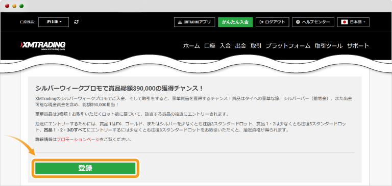Image resolution: width=392 pixels, height=186 pixels.
Task: Click the XMTRADING logo
Action: (43, 46)
